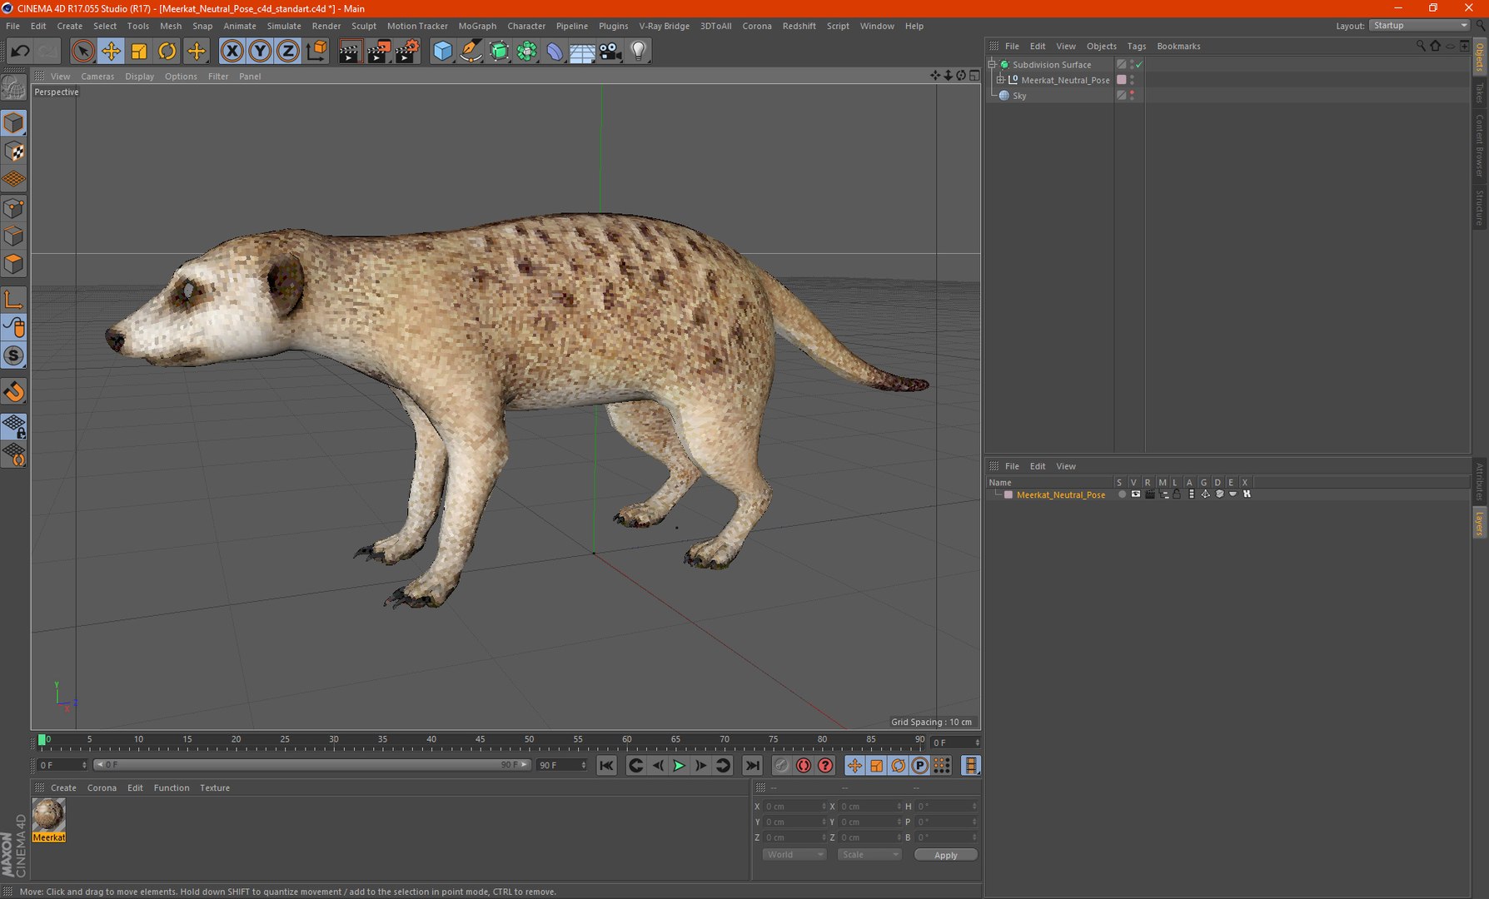Viewport: 1489px width, 899px height.
Task: Open material manager Texture menu
Action: (215, 788)
